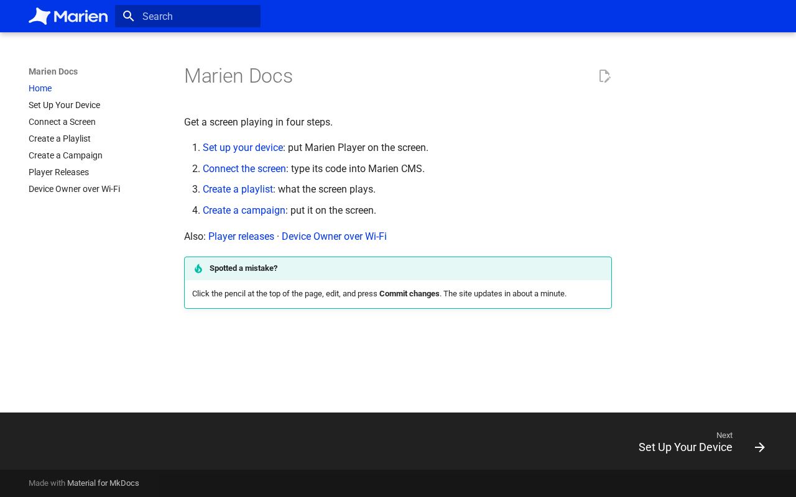The height and width of the screenshot is (497, 796).
Task: Click the 'Marien Docs' page heading
Action: [x=238, y=76]
